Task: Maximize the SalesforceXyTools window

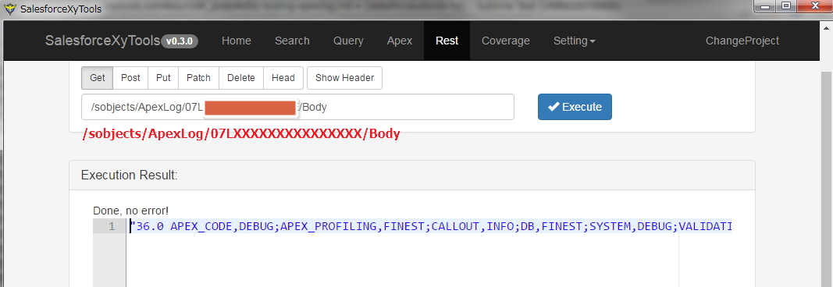Action: click(x=786, y=6)
